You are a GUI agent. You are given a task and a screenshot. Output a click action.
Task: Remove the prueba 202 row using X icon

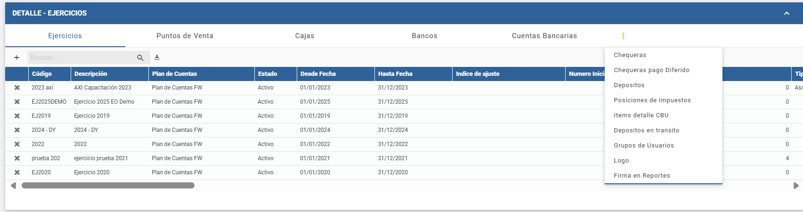click(x=17, y=158)
